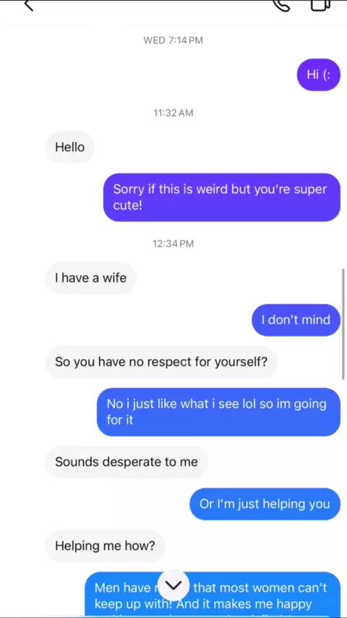
Task: Click the 12:34 PM timestamp label
Action: click(173, 244)
